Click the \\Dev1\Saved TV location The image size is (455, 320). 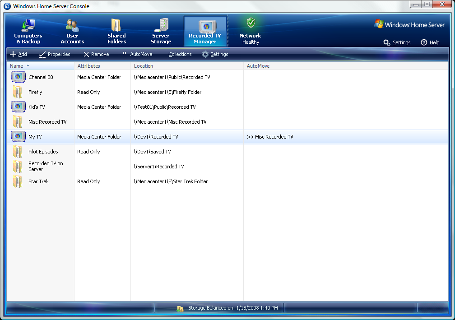pos(152,152)
